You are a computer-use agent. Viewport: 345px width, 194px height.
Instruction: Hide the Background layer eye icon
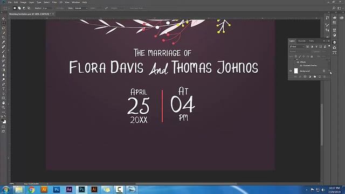click(291, 71)
